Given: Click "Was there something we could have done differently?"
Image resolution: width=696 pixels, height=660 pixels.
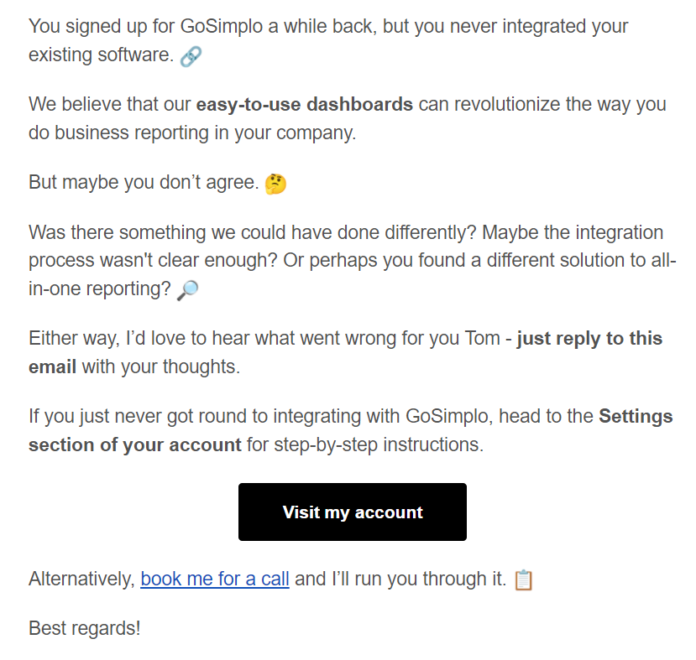Looking at the screenshot, I should pyautogui.click(x=252, y=232).
